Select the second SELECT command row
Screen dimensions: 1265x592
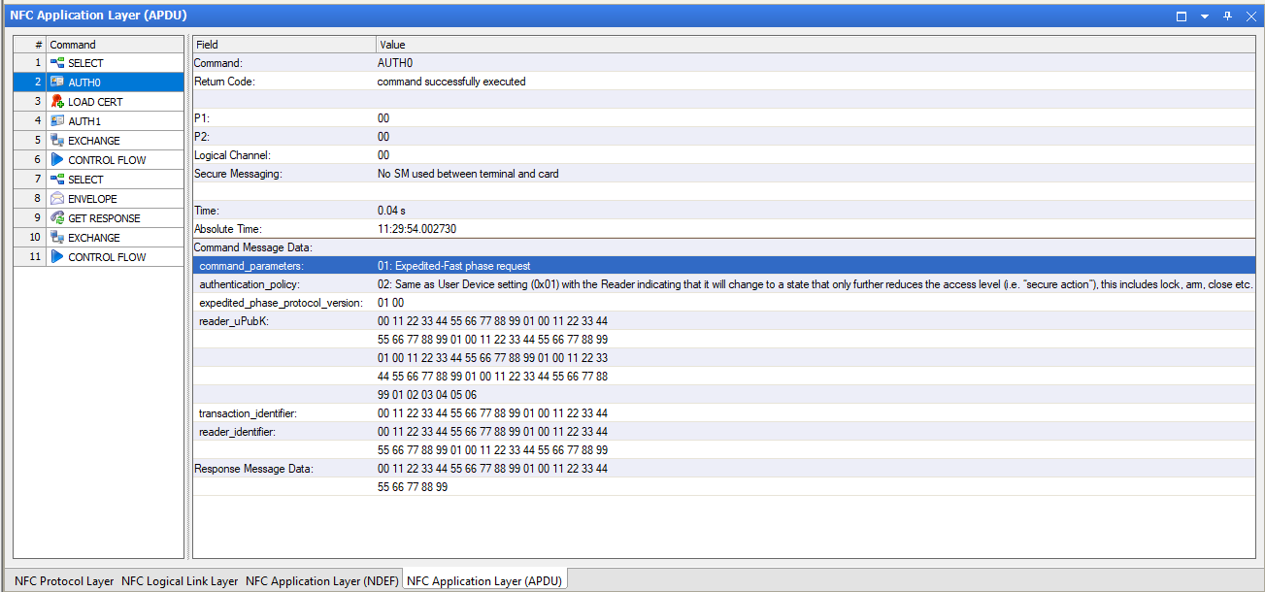pos(98,180)
